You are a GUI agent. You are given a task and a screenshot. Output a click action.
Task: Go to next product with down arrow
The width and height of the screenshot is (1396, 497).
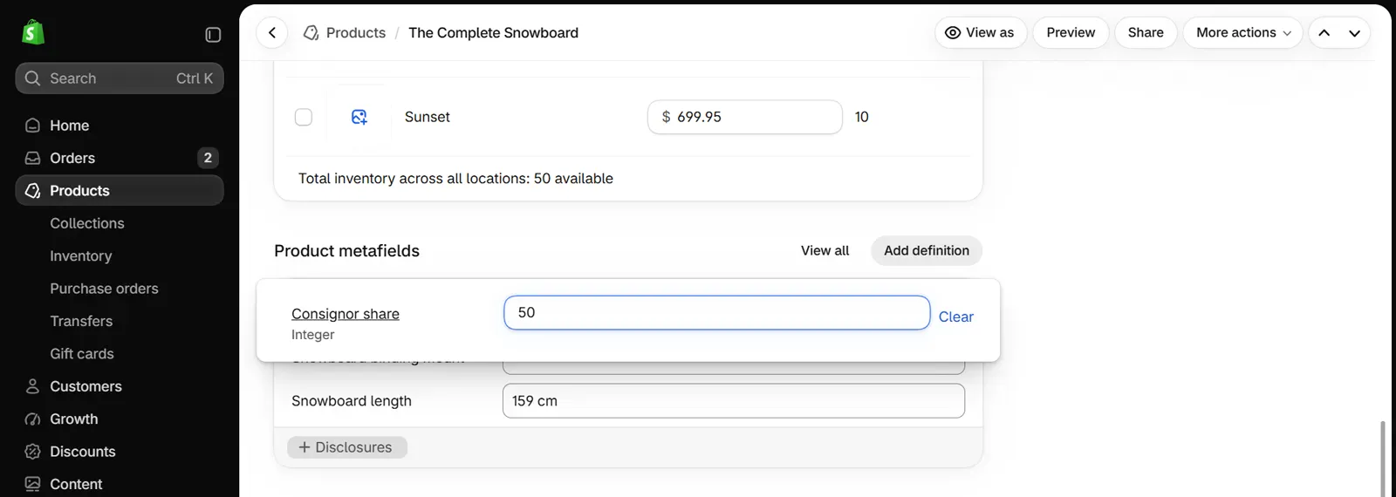(1354, 33)
